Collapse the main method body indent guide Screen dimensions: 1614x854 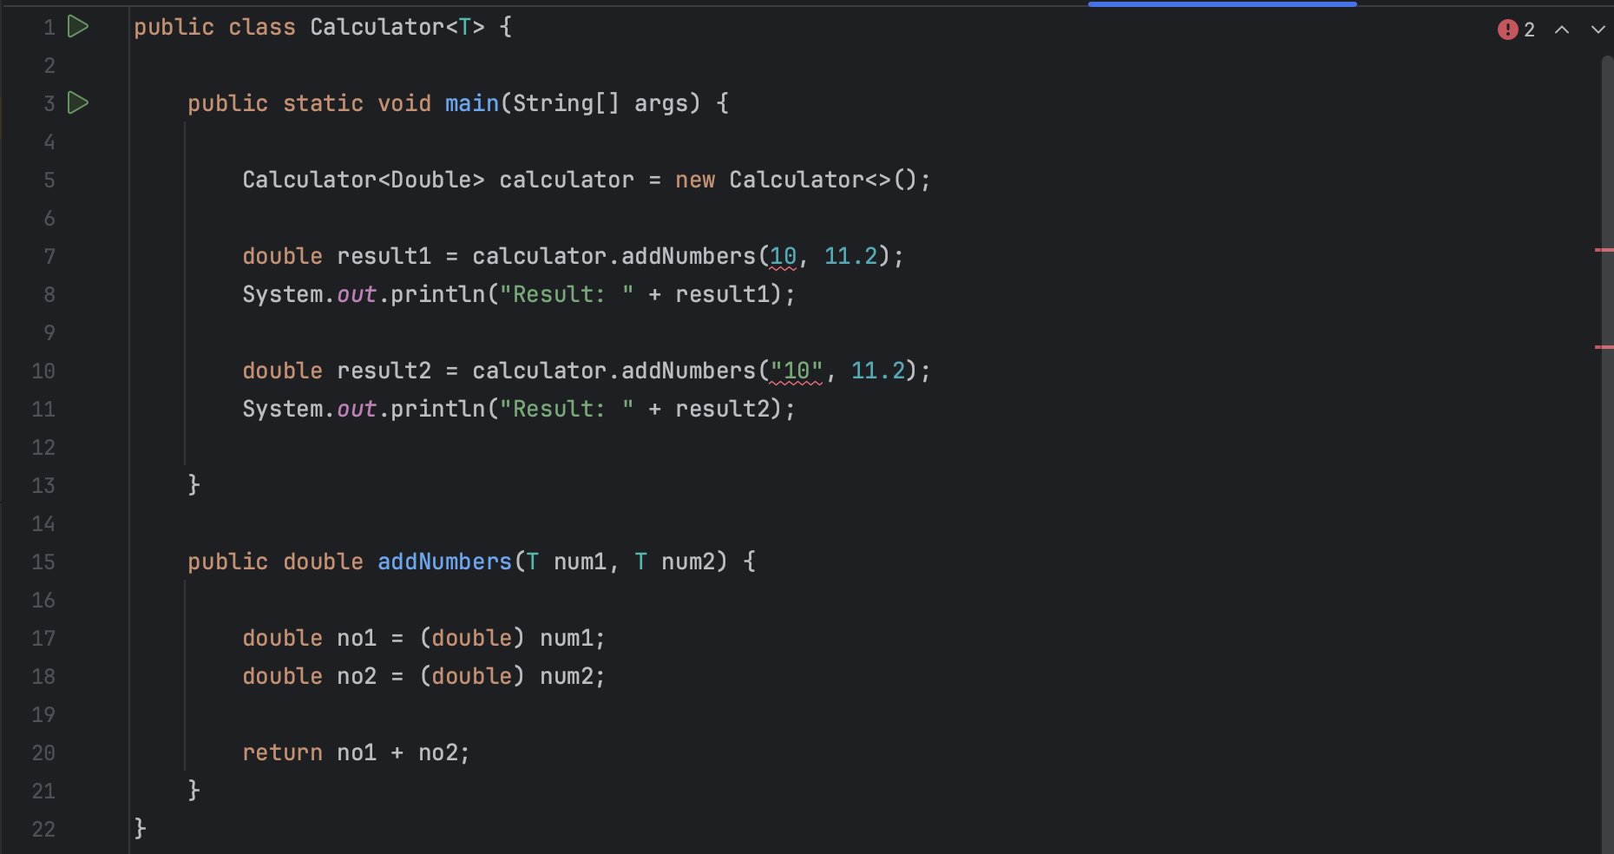[x=186, y=295]
